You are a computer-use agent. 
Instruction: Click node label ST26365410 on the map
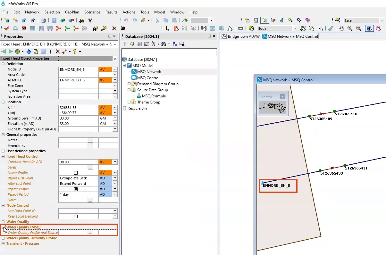pyautogui.click(x=346, y=114)
